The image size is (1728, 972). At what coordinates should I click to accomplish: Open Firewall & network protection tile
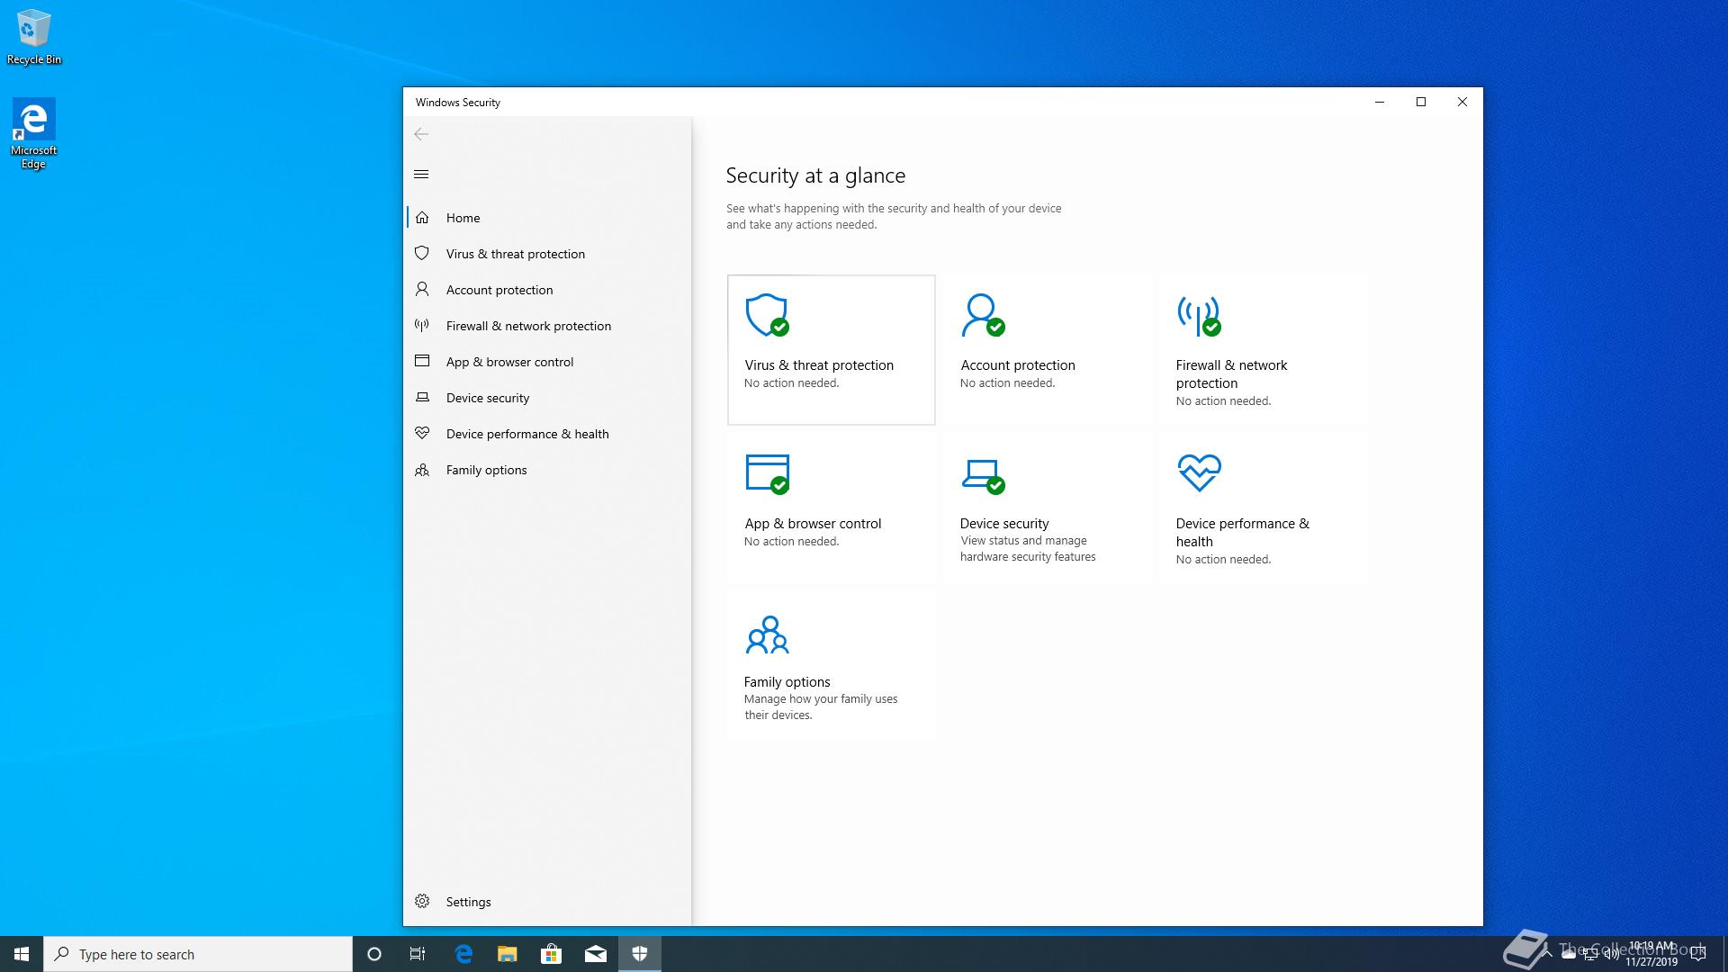tap(1263, 350)
